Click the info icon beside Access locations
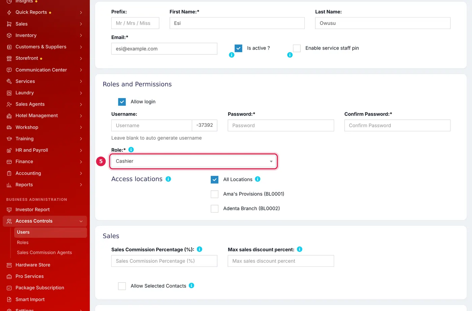Image resolution: width=472 pixels, height=311 pixels. click(x=168, y=179)
